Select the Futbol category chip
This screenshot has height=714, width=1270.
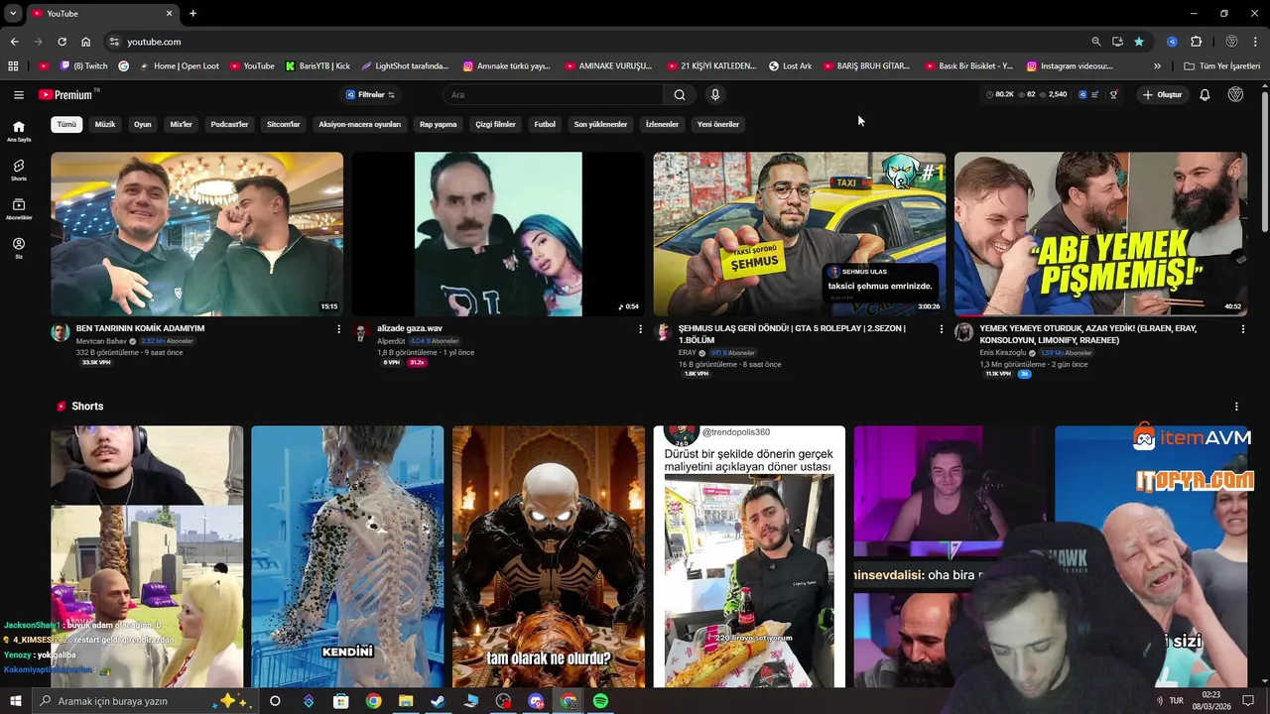pyautogui.click(x=545, y=124)
